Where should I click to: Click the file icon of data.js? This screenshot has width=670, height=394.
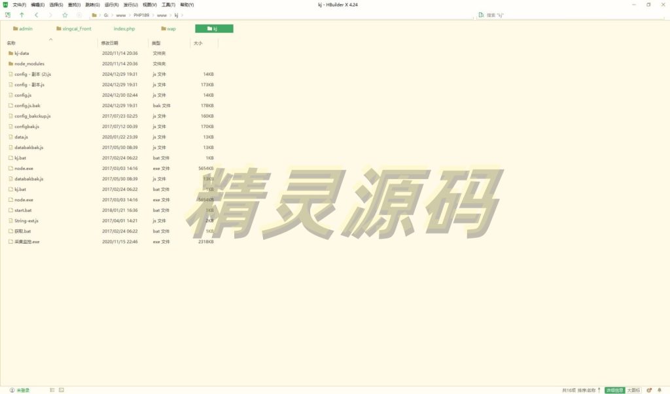(x=10, y=137)
